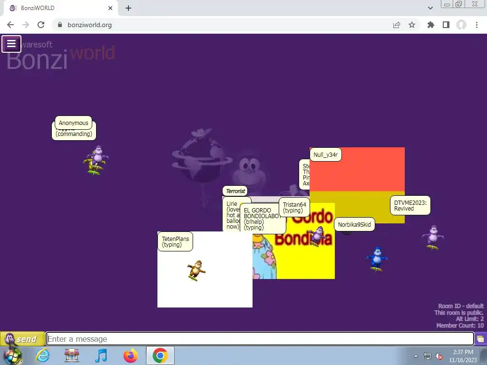
Task: Open the network tray icon
Action: [428, 356]
